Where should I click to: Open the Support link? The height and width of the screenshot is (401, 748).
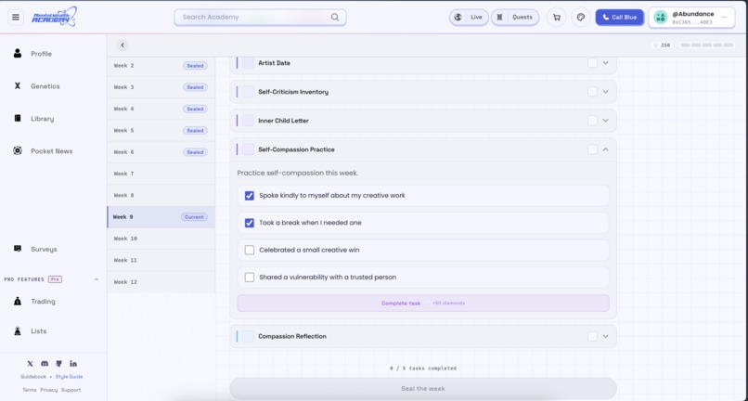71,390
